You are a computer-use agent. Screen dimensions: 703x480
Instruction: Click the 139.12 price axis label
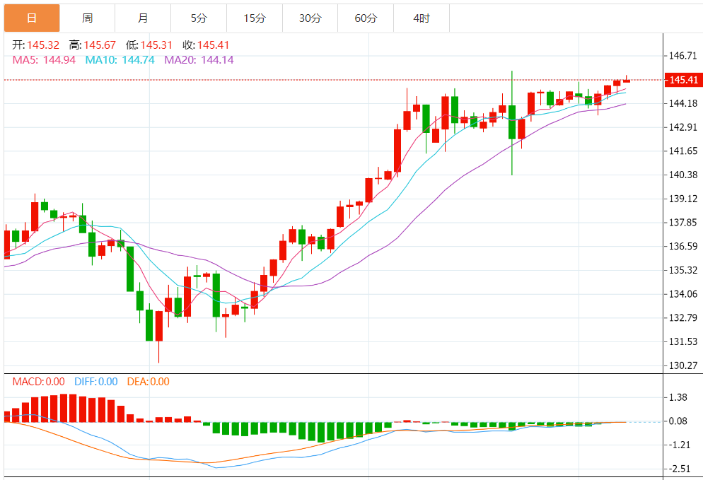pyautogui.click(x=682, y=199)
